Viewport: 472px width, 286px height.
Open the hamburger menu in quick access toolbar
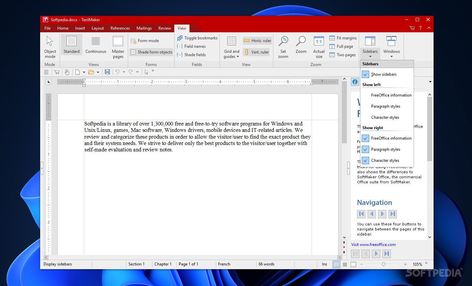point(46,72)
